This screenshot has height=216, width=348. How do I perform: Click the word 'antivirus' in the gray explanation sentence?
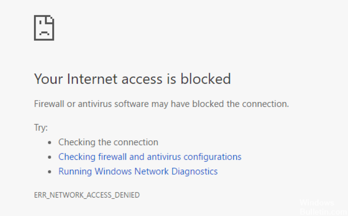tap(95, 104)
